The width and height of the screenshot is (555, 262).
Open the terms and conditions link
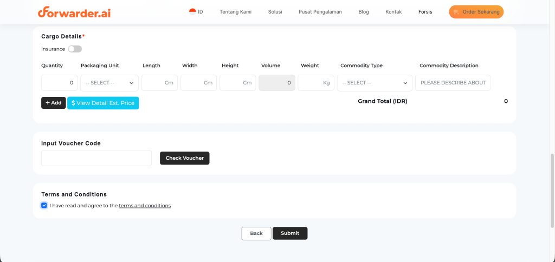[145, 205]
